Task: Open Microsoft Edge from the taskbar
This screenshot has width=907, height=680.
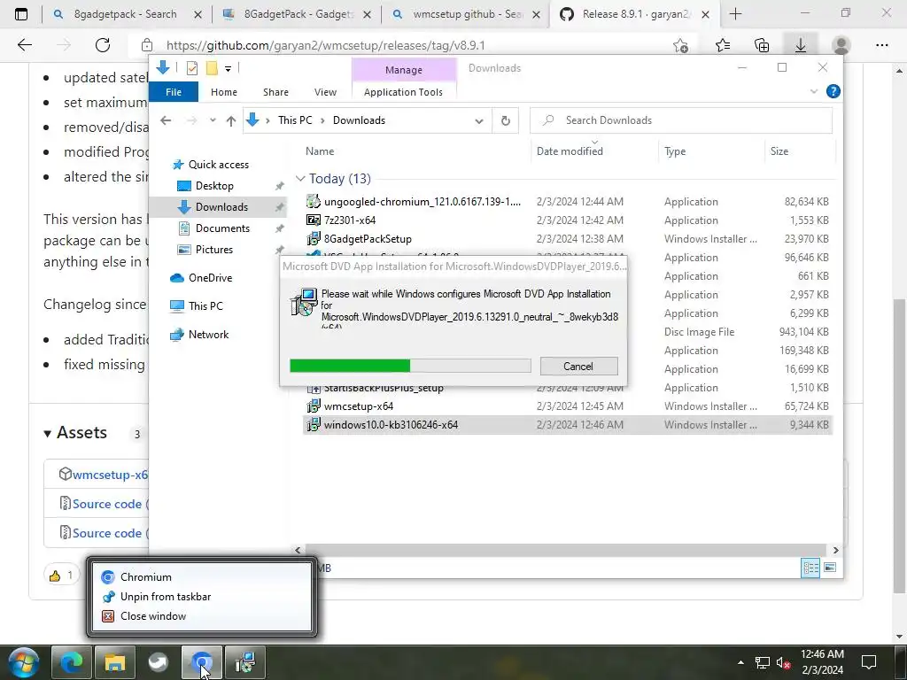Action: tap(72, 662)
